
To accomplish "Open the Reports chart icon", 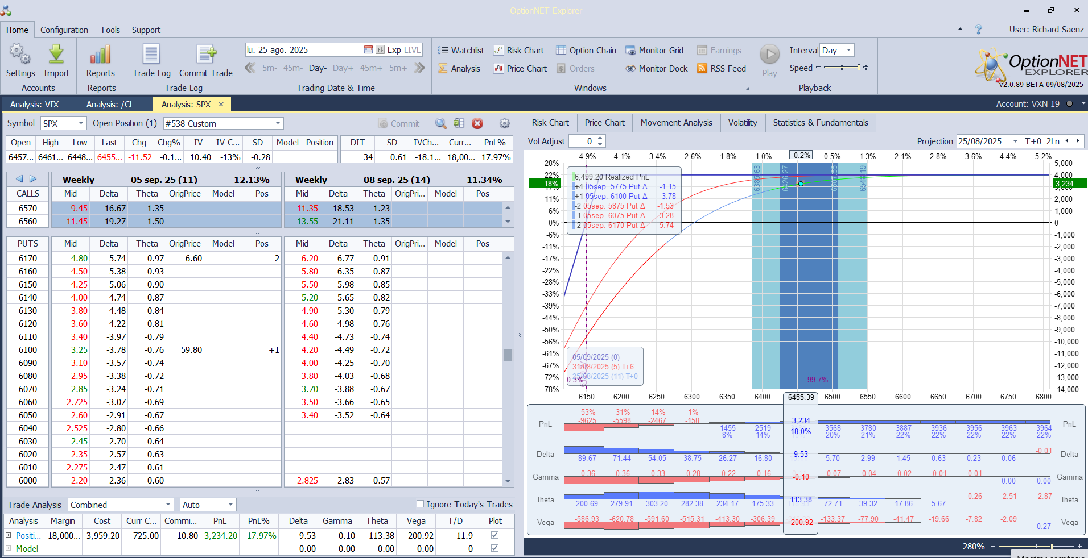I will click(x=100, y=55).
